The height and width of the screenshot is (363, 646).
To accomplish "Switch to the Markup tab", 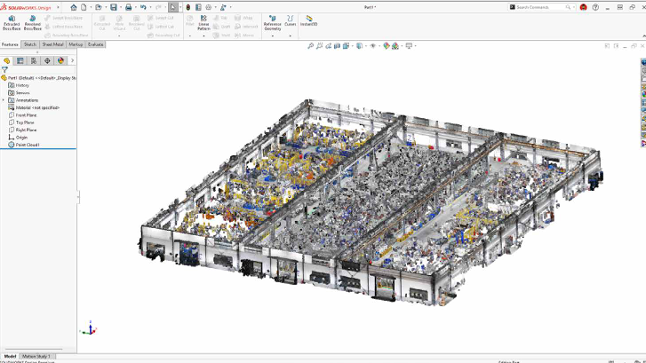I will 76,44.
